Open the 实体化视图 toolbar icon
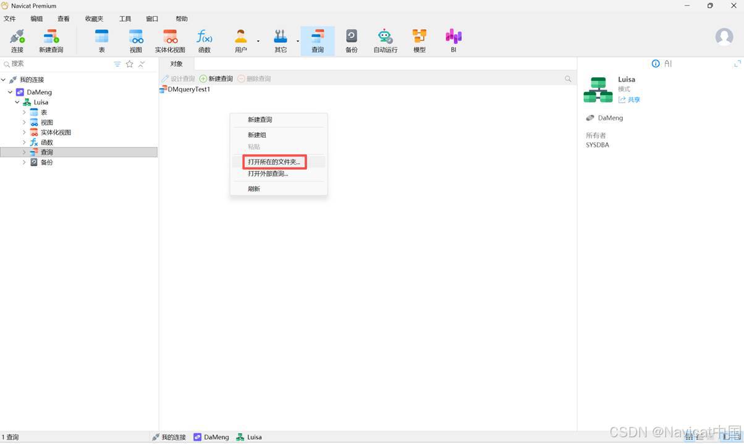This screenshot has width=744, height=444. coord(170,41)
